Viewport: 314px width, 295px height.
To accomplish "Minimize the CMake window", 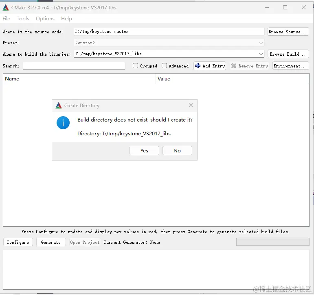I will [x=267, y=8].
